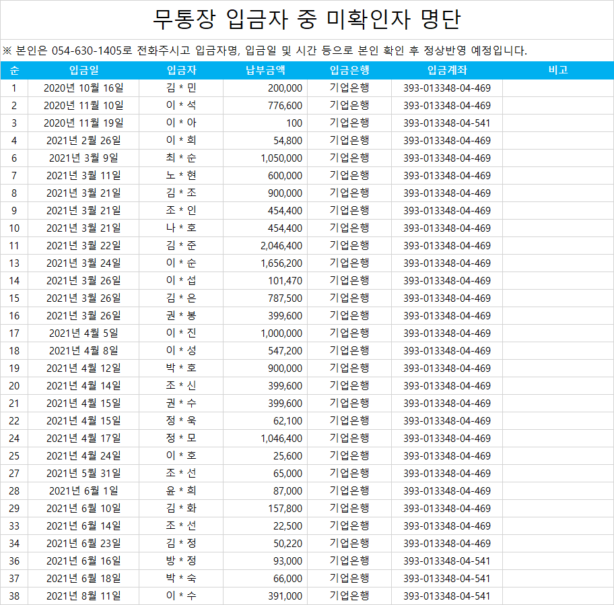This screenshot has height=605, width=614.
Task: Click the date cell 2020년 10월 16일
Action: (x=83, y=88)
